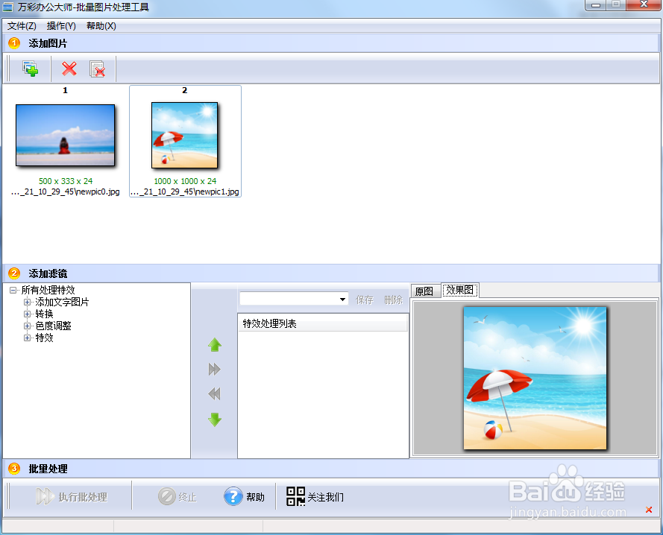Select the 添加文字图片 tree item
663x535 pixels.
[x=62, y=303]
